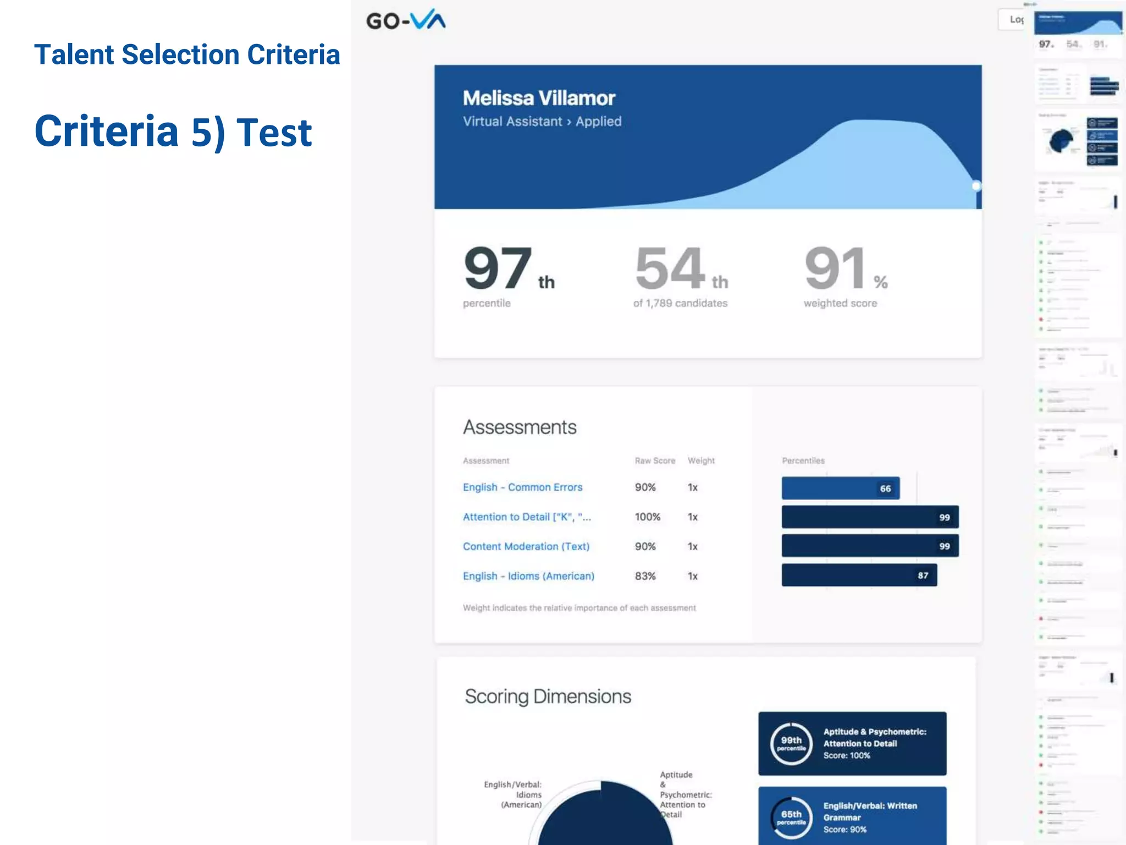Click the 66 percentile bar
Viewport: 1126px width, 845px height.
[x=841, y=488]
